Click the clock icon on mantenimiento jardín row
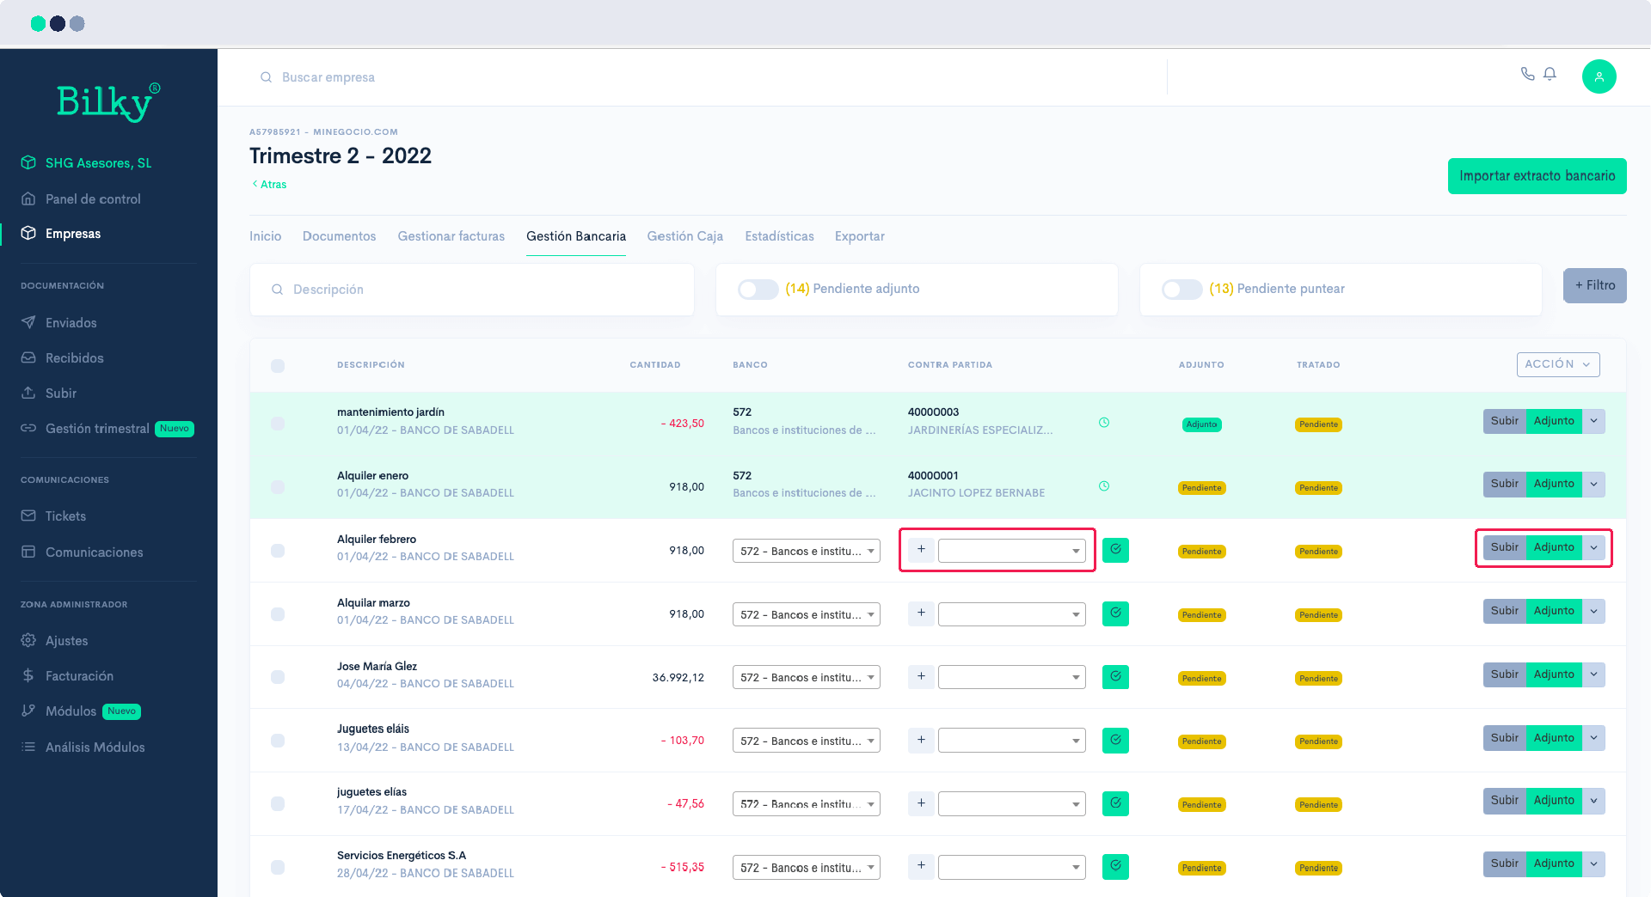The image size is (1651, 897). (1104, 423)
